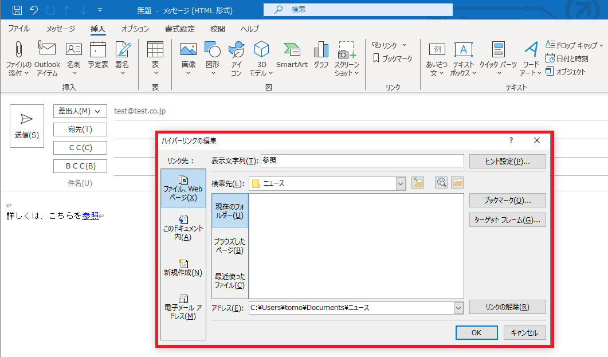Choose 新規作成 in link sidebar

183,267
